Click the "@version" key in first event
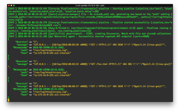 click(22, 42)
